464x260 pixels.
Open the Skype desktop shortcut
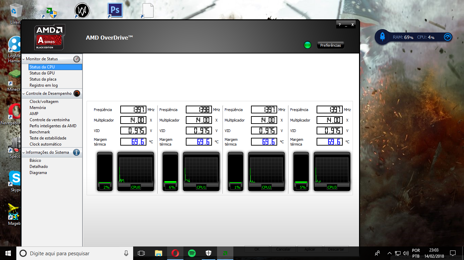[x=15, y=181]
